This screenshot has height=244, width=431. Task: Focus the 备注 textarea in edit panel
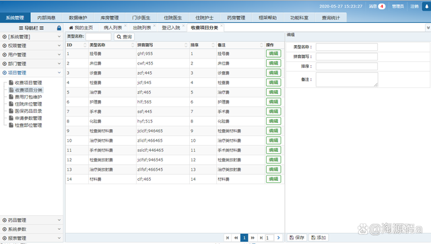[347, 79]
